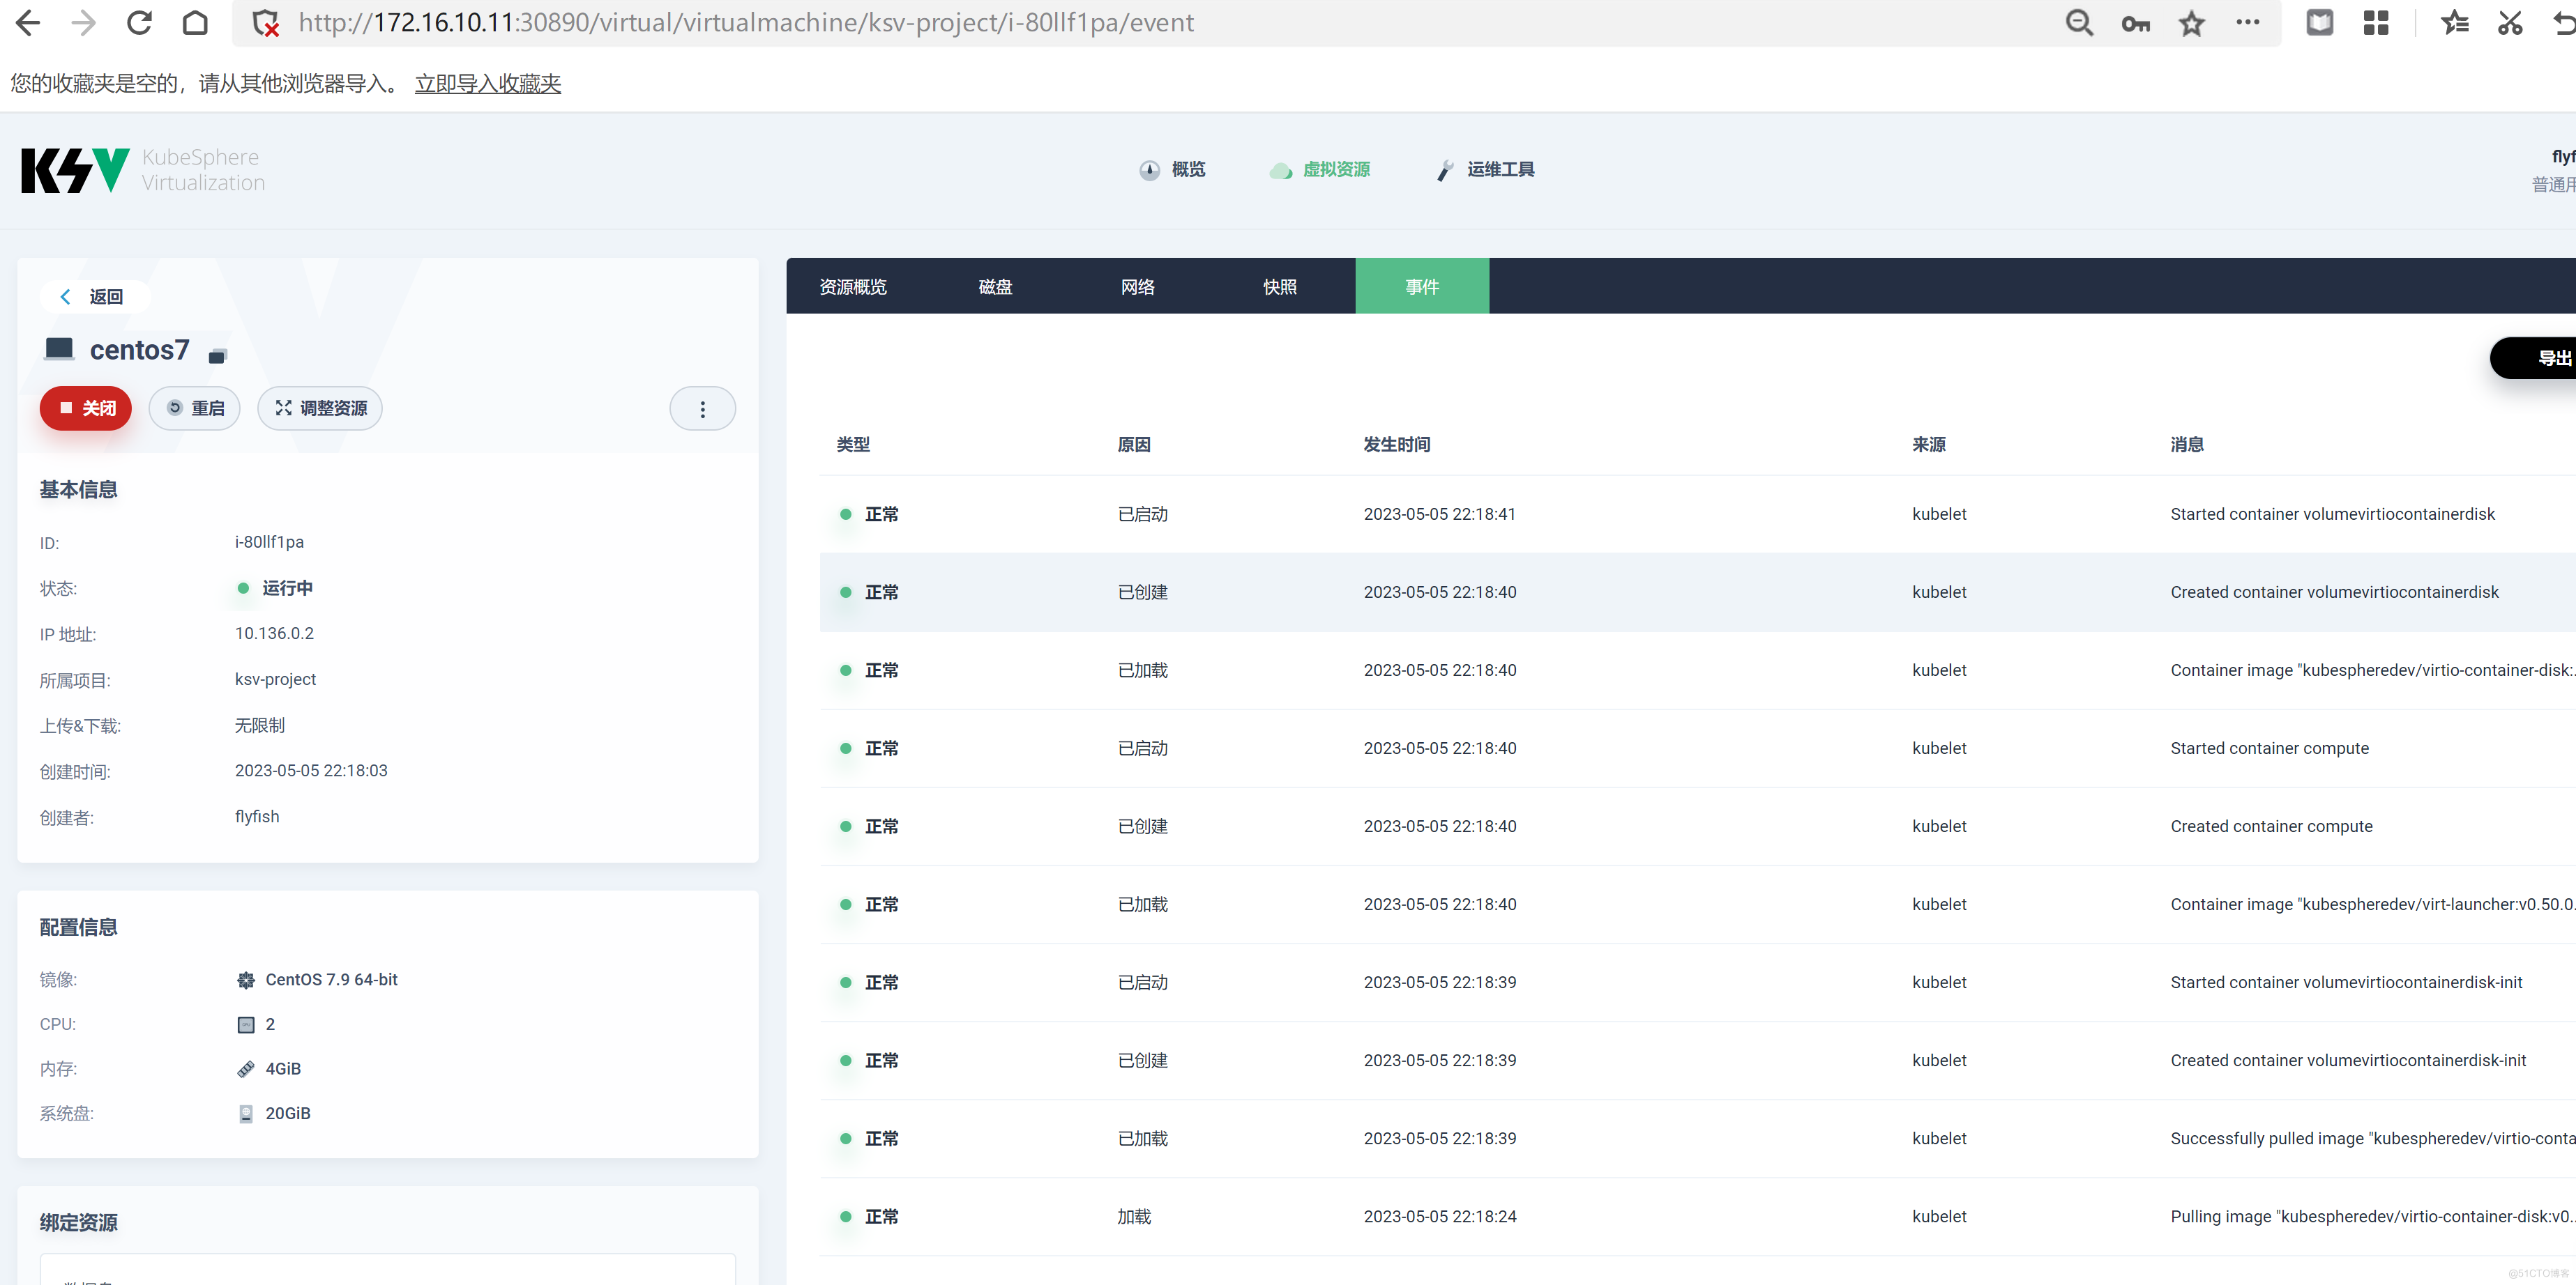The width and height of the screenshot is (2576, 1285).
Task: Click the 发生时间 column header
Action: (1397, 445)
